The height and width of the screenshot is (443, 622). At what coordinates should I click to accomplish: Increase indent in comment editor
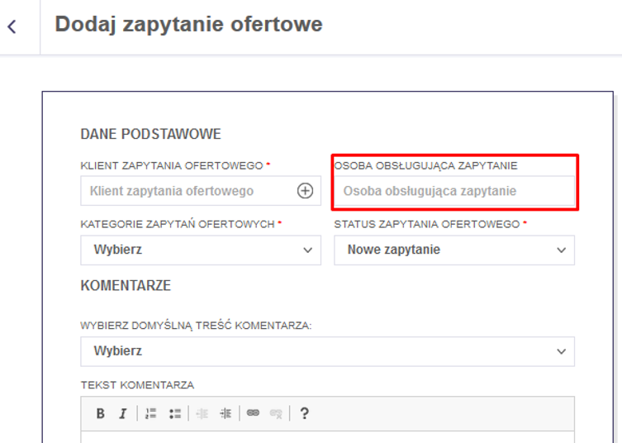click(225, 414)
